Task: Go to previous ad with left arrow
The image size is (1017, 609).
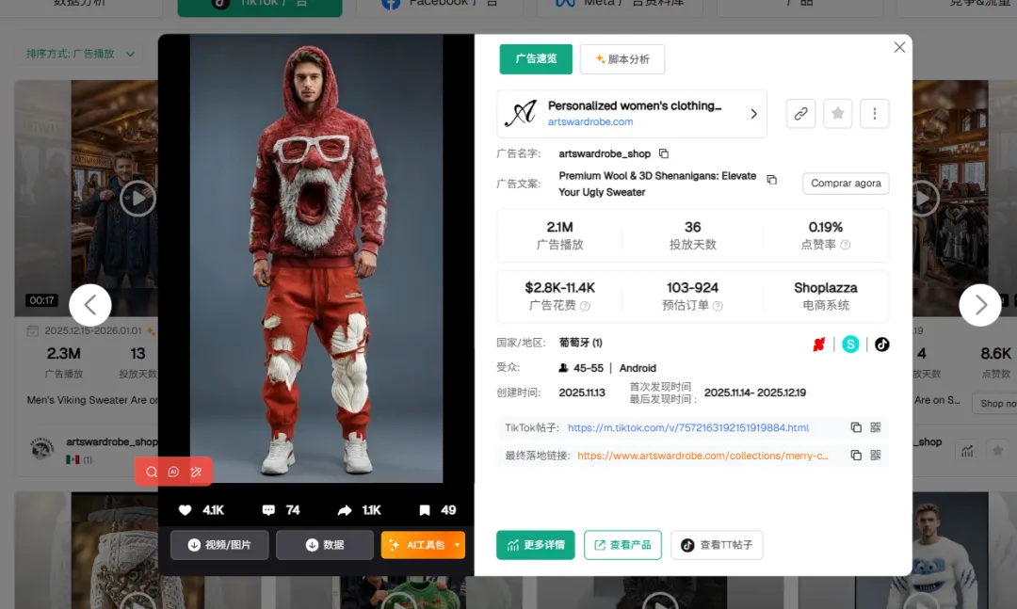Action: tap(90, 305)
